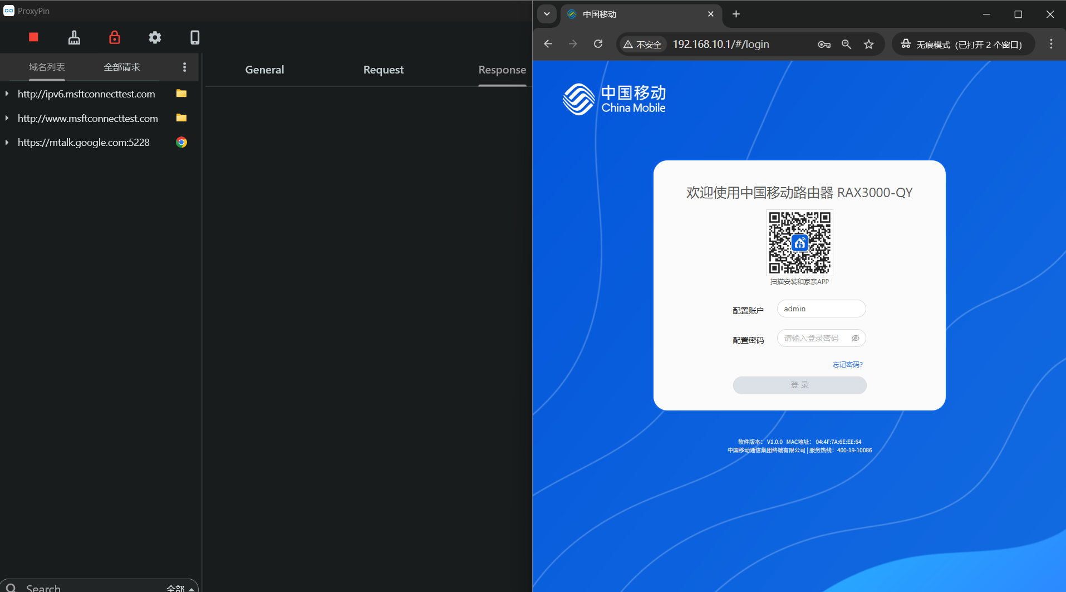Click the 登录 login button
Screen dimensions: 1066x592
tap(799, 385)
